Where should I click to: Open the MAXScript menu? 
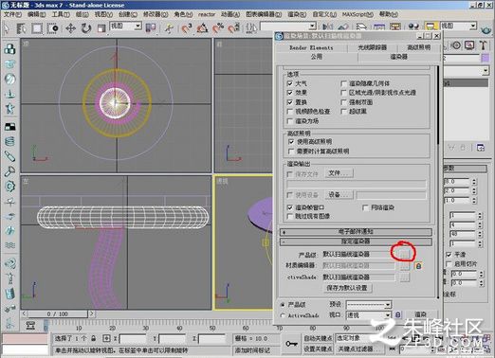[x=357, y=14]
